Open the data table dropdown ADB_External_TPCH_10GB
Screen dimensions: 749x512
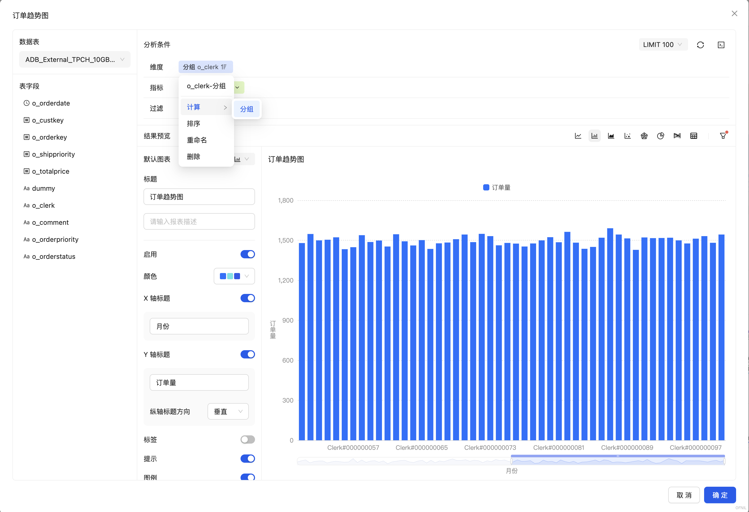pyautogui.click(x=75, y=60)
